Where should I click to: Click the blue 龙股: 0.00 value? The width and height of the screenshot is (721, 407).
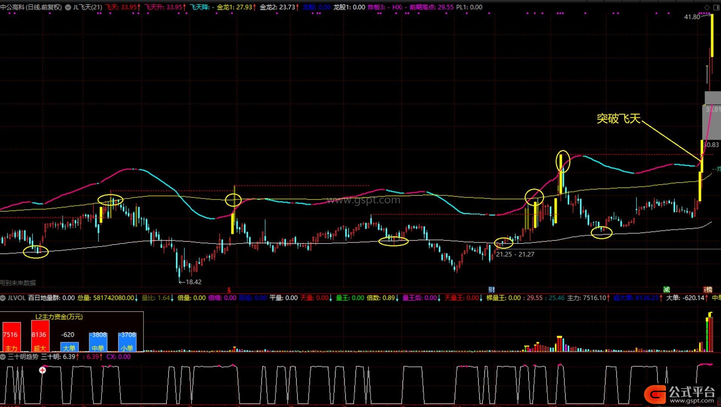click(317, 7)
